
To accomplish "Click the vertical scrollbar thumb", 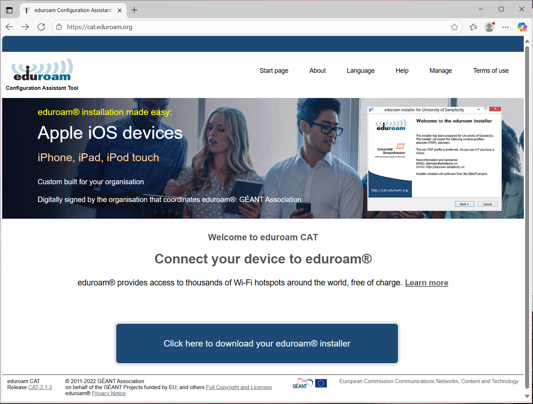I will [527, 217].
